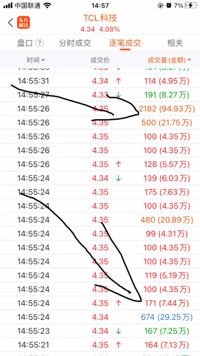Tap the volume 167 (7.25万)
The height and width of the screenshot is (356, 200).
[167, 331]
